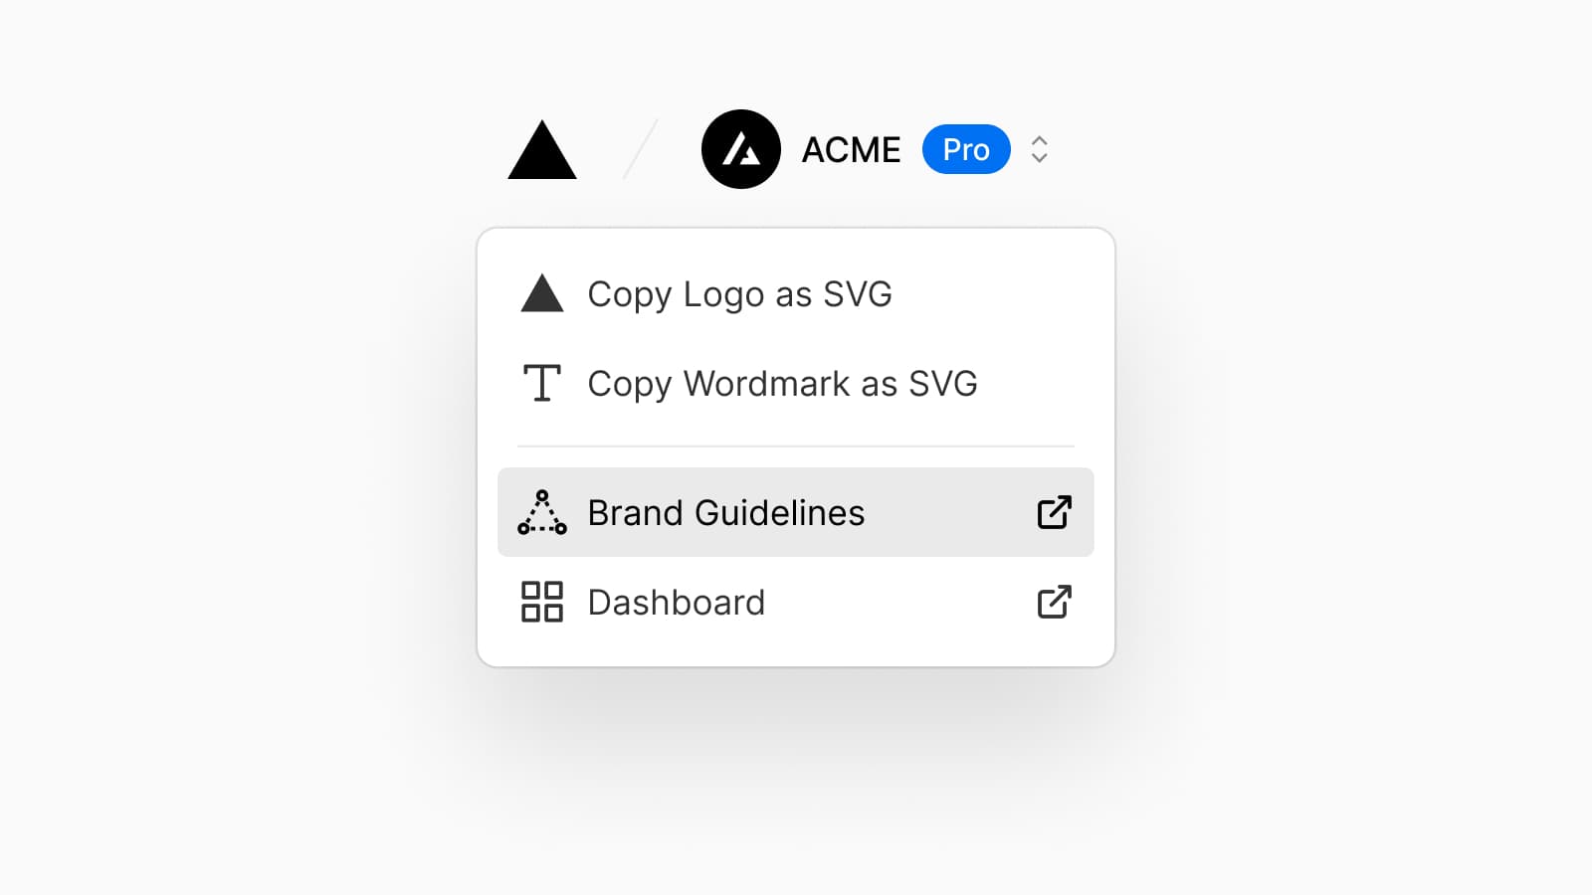Select the Copy Logo as SVG menu entry
1592x895 pixels.
tap(739, 293)
